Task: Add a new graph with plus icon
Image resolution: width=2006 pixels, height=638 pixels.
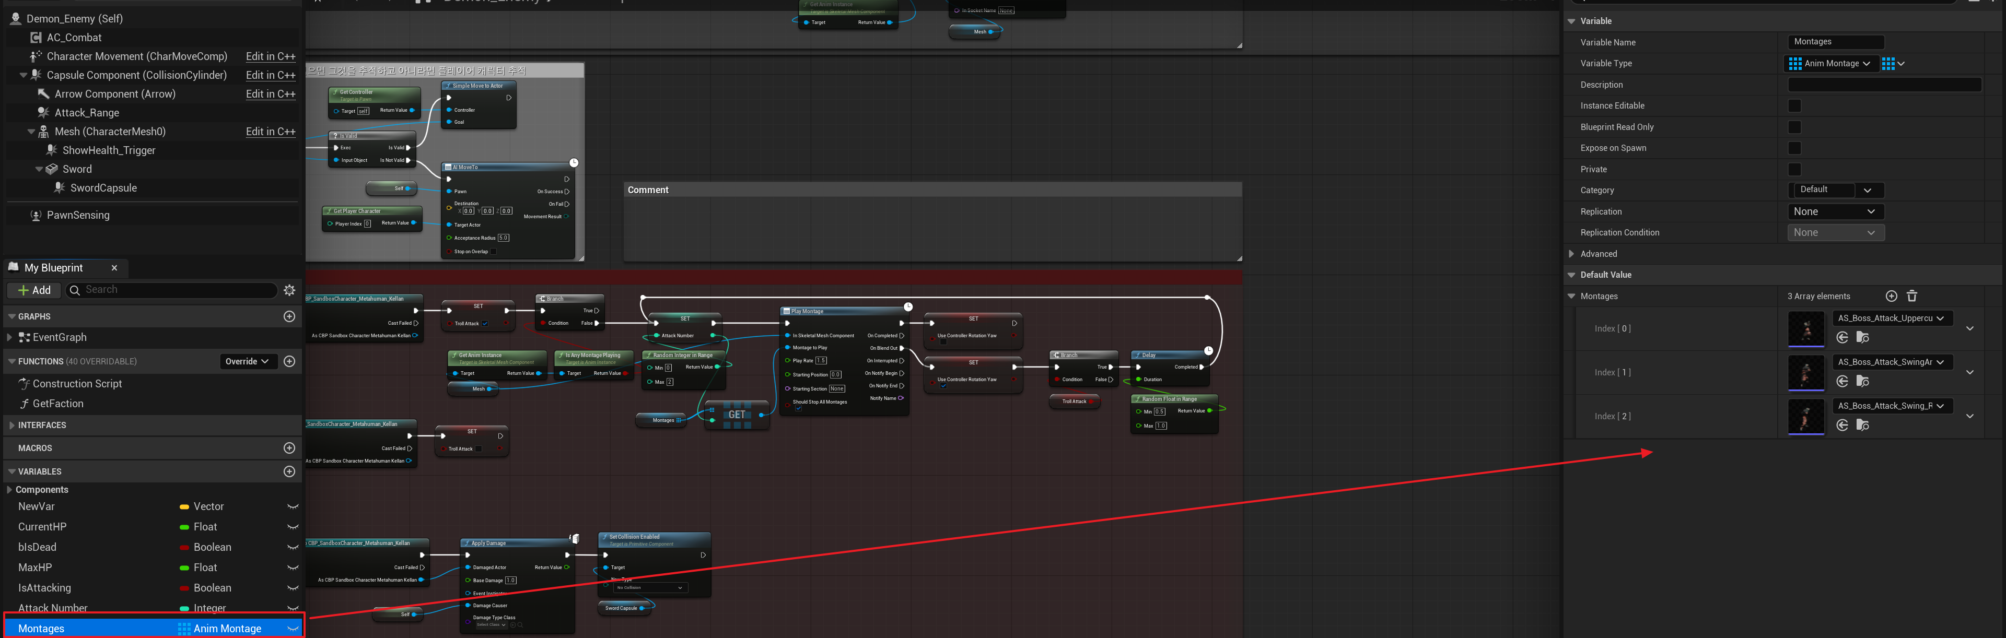Action: (289, 317)
